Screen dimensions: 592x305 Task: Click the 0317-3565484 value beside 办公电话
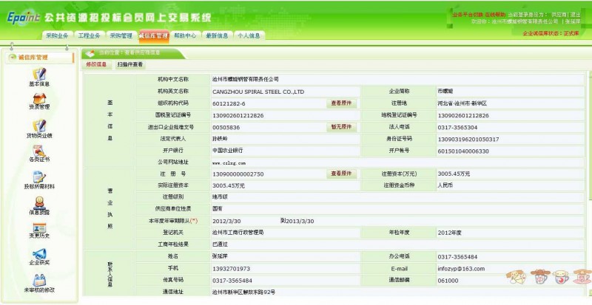click(x=457, y=257)
